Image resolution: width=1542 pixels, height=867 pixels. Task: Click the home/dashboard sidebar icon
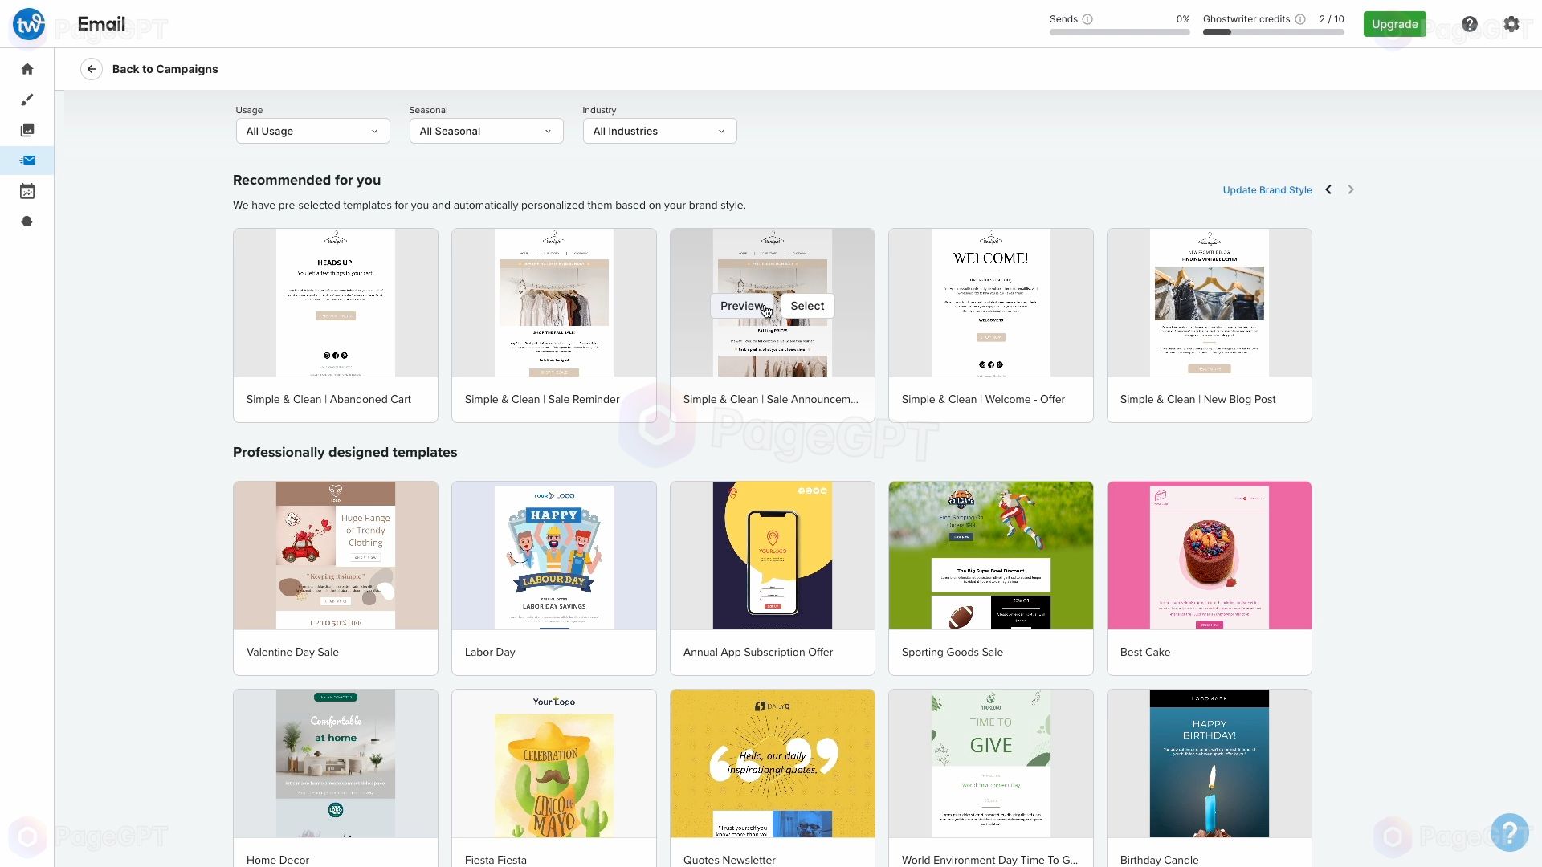(x=27, y=69)
